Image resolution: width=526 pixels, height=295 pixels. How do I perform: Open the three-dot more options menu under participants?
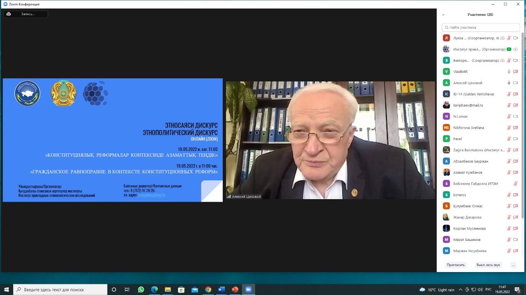click(513, 265)
